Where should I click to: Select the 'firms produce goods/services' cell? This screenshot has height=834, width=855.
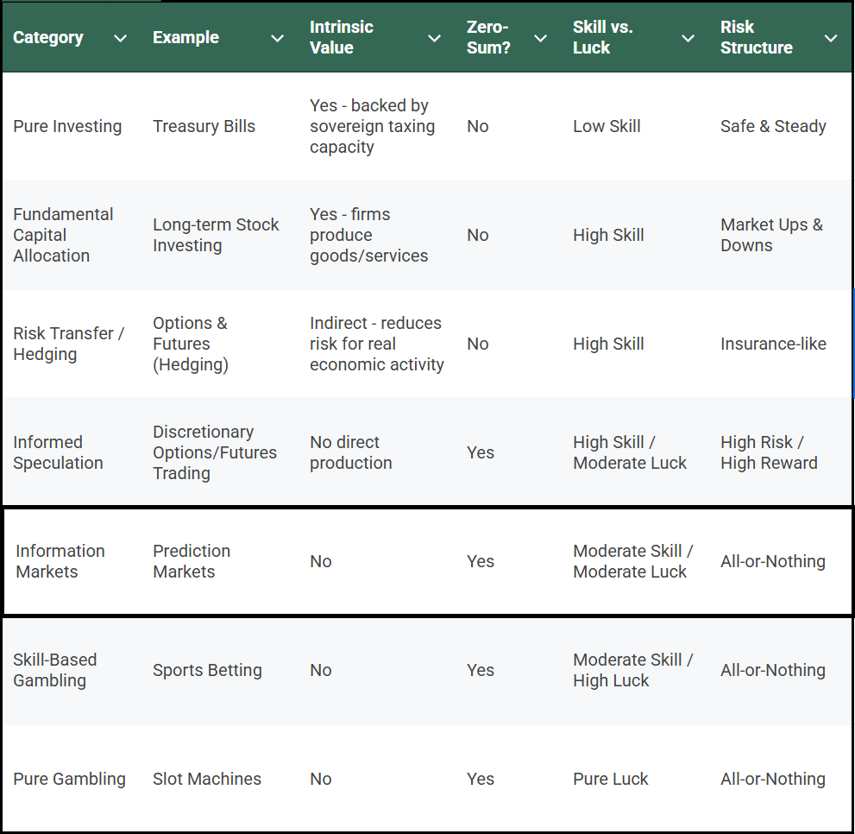pyautogui.click(x=369, y=235)
